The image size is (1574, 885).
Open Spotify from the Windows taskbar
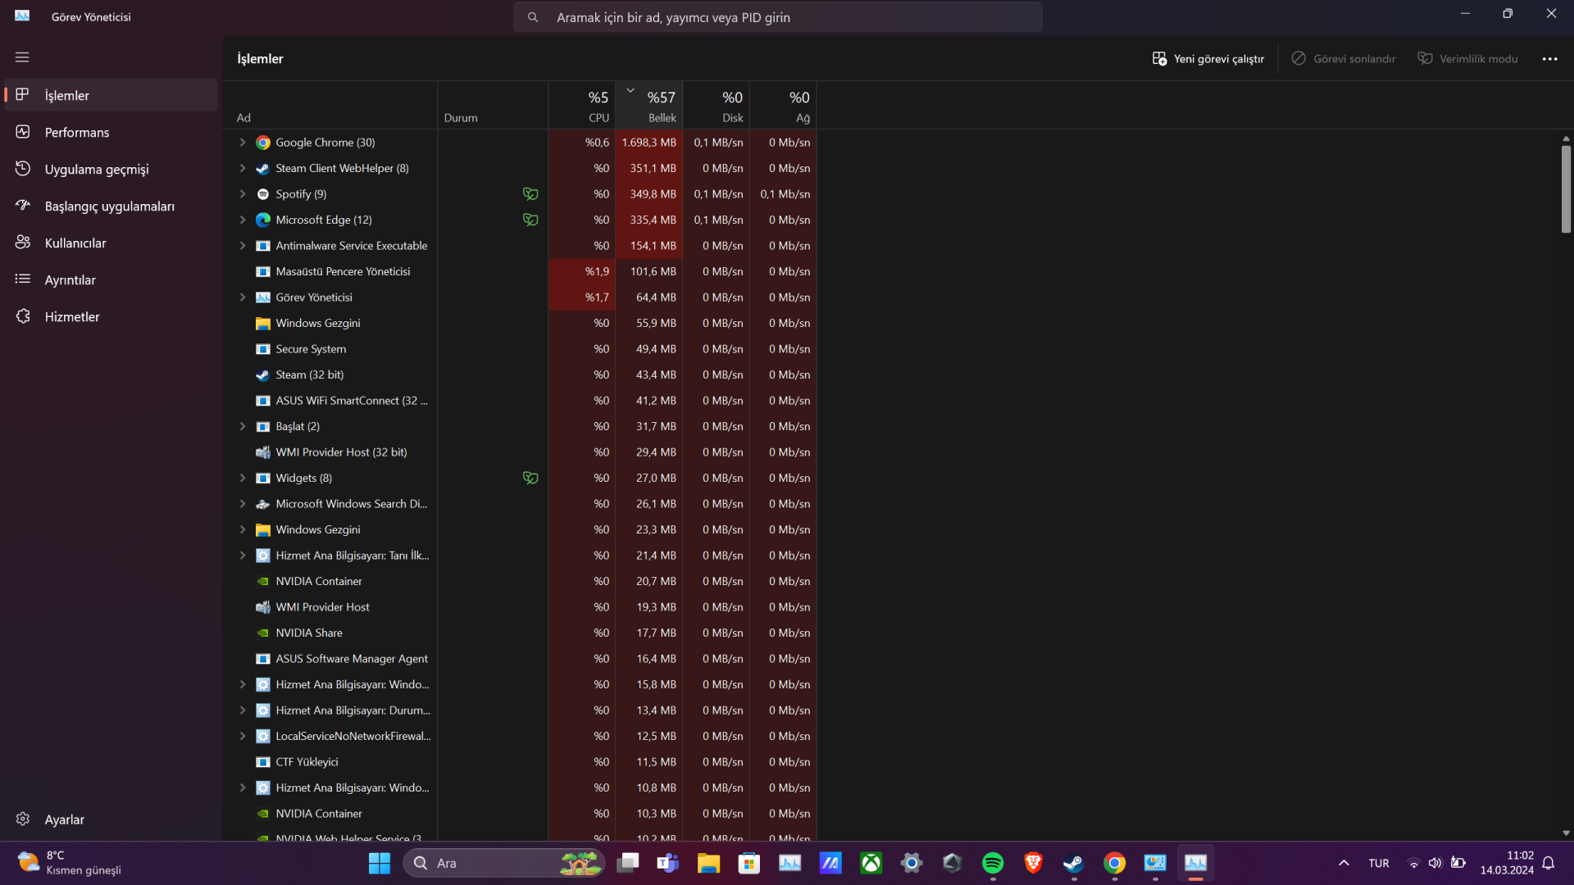992,863
